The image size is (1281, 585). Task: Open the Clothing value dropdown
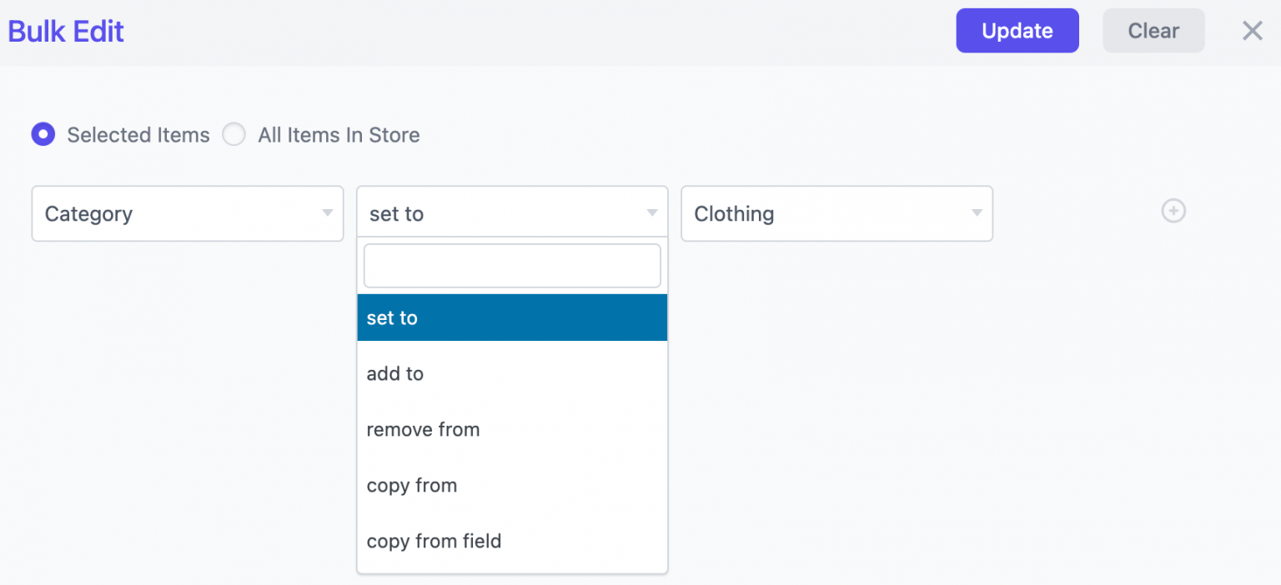pos(836,213)
